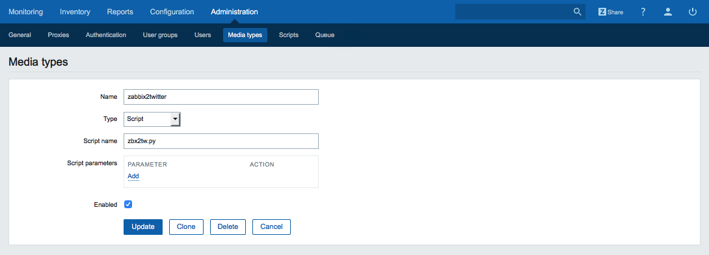Go to the Users submenu
This screenshot has width=709, height=255.
click(202, 35)
